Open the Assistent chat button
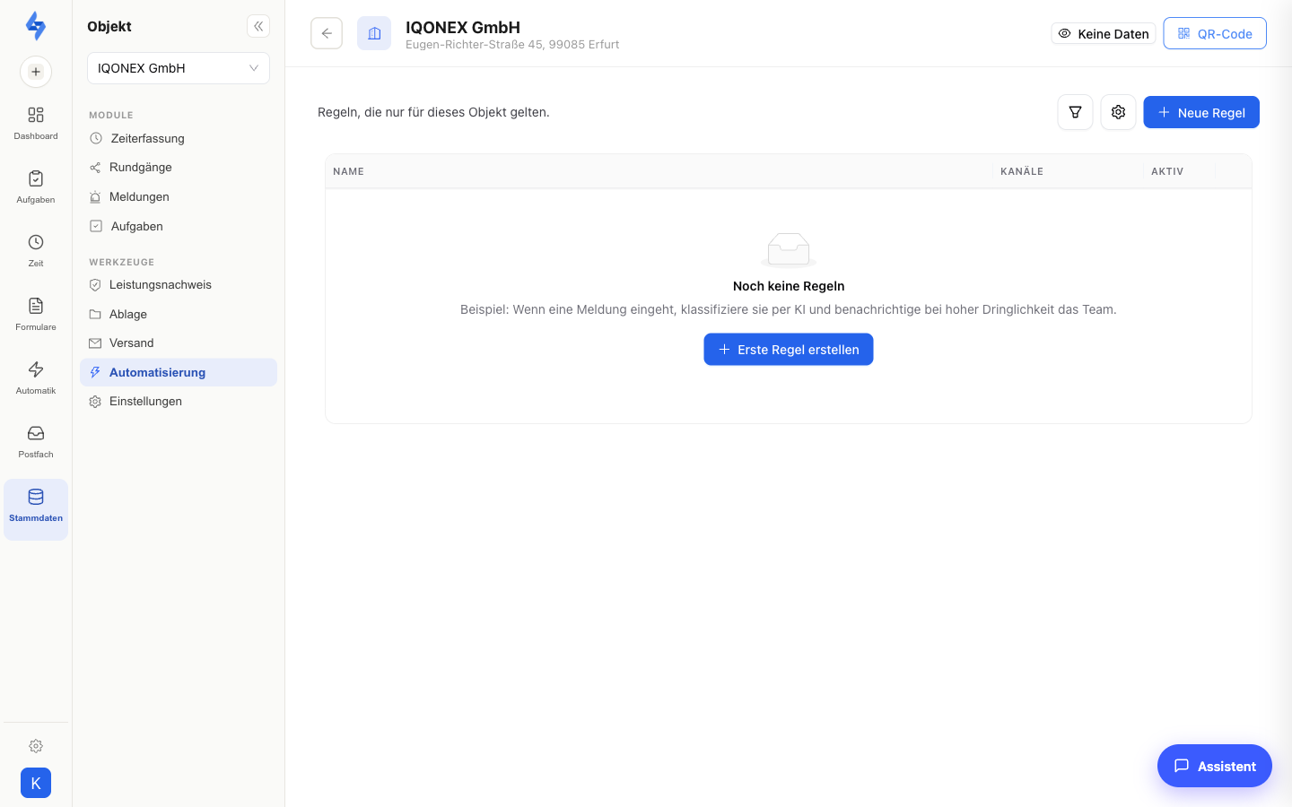This screenshot has width=1292, height=807. 1215,766
